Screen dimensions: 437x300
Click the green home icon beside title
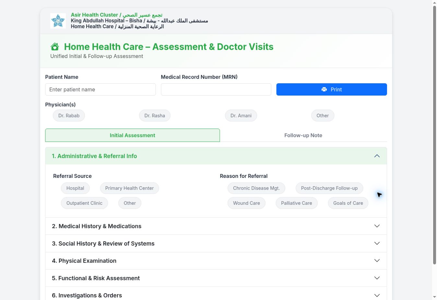click(55, 47)
